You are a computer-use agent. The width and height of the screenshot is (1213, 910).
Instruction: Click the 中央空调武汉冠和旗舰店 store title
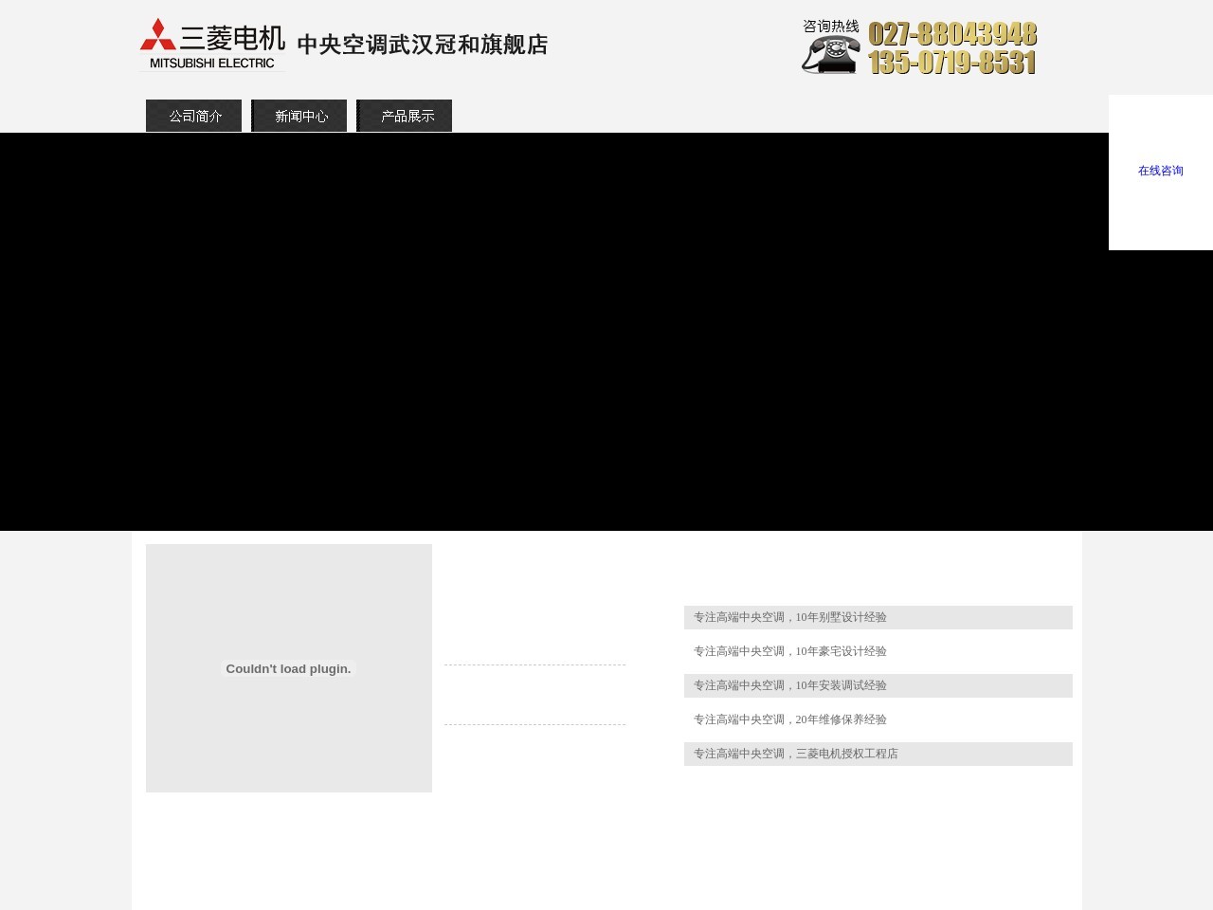click(x=423, y=45)
